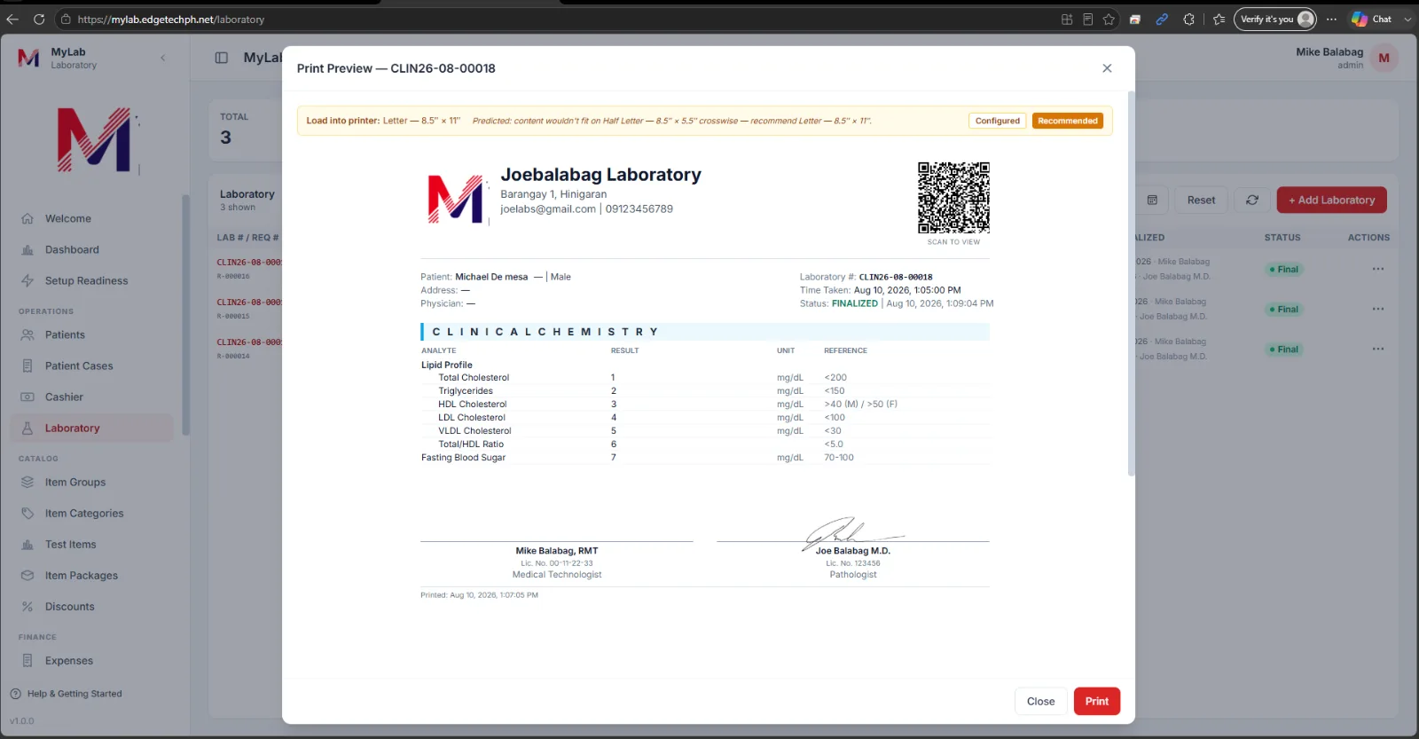The height and width of the screenshot is (739, 1419).
Task: Open actions menu for third laboratory row
Action: tap(1377, 349)
